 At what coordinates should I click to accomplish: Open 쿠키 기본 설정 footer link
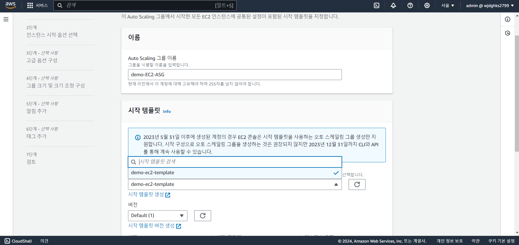click(501, 241)
